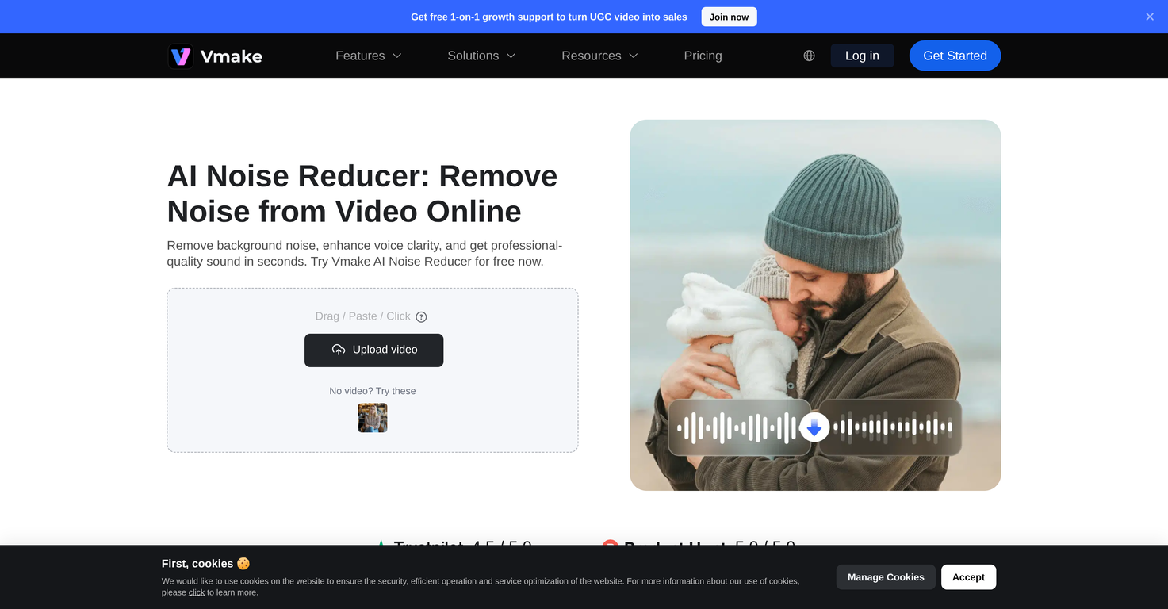
Task: Click the Trustpilot star icon near the rating
Action: [x=381, y=546]
